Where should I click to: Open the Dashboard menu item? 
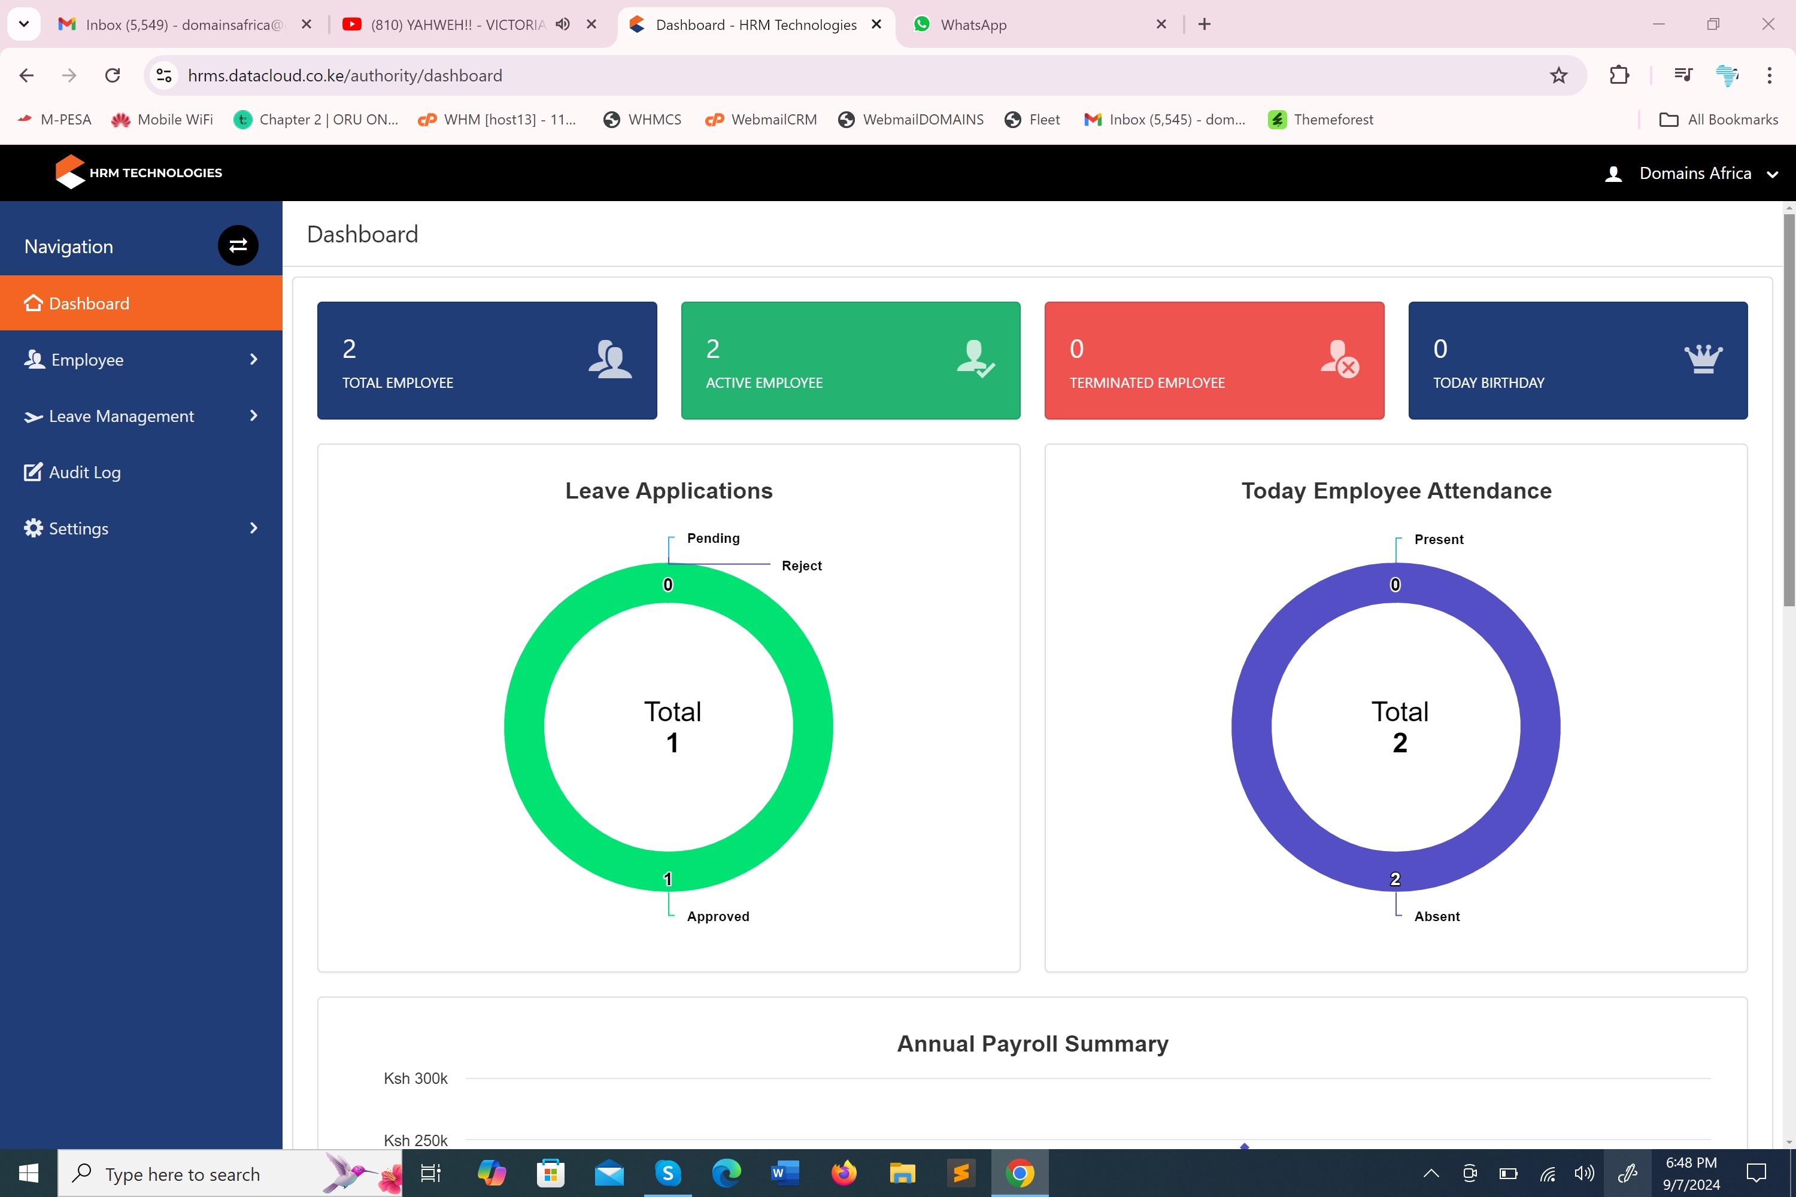(x=89, y=304)
